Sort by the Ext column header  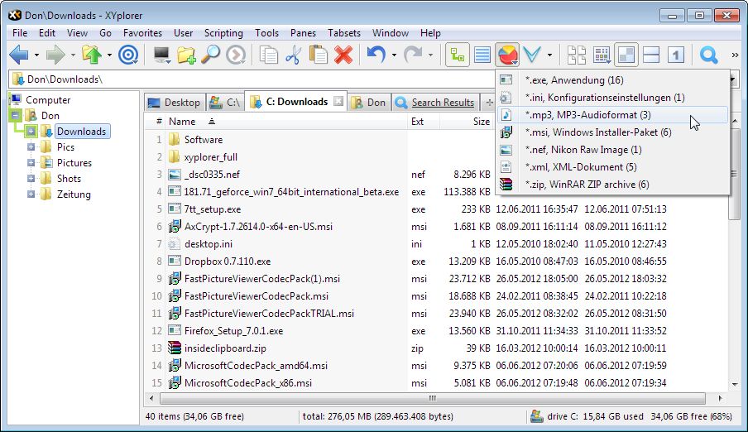click(423, 122)
